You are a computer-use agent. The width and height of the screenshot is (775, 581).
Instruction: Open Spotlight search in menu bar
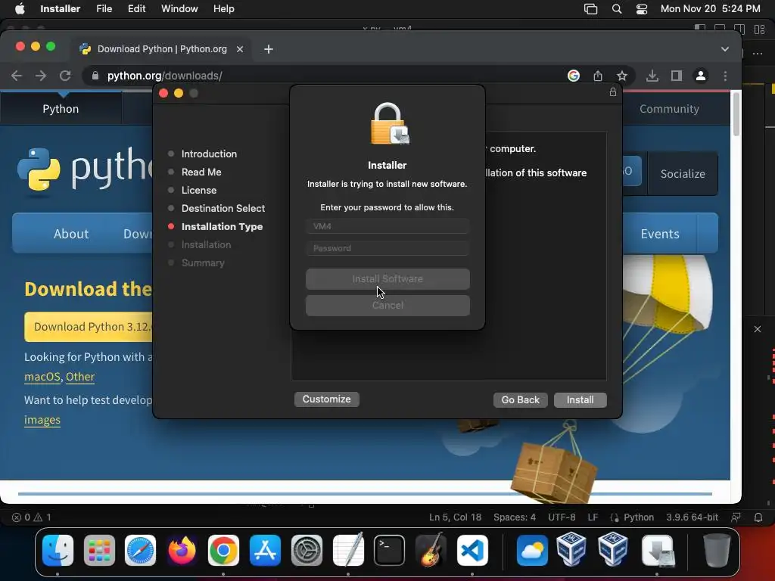[x=616, y=9]
